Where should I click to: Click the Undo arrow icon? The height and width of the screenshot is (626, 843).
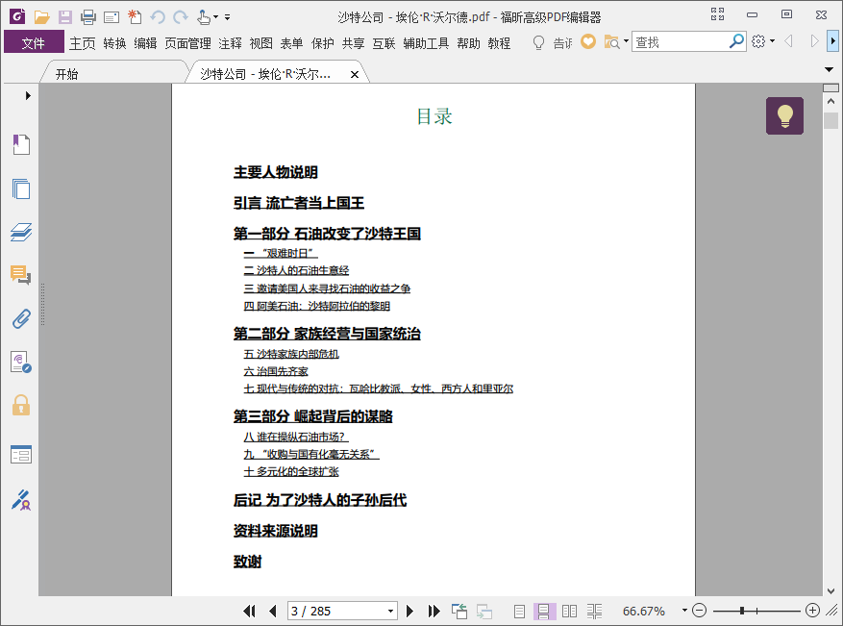158,17
